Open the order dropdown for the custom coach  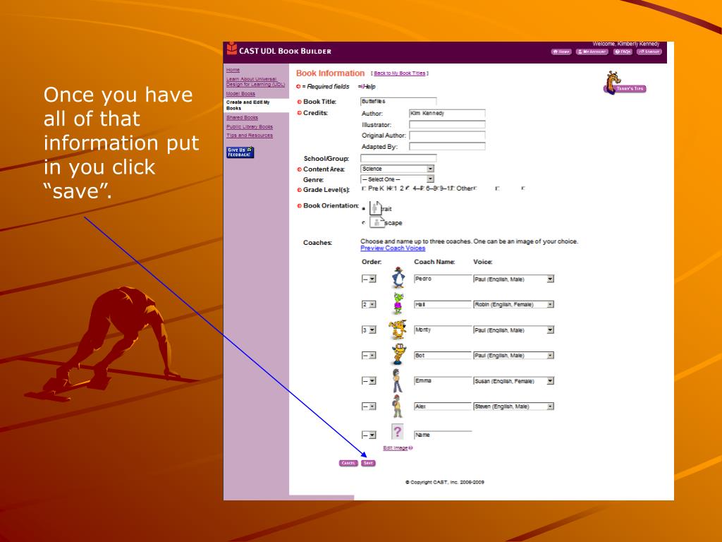pos(369,435)
